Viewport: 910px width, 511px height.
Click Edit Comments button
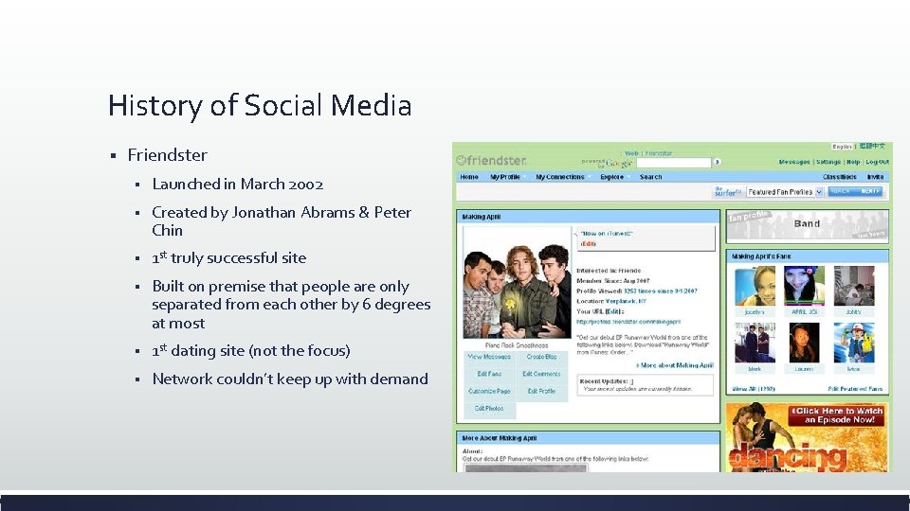click(x=541, y=375)
